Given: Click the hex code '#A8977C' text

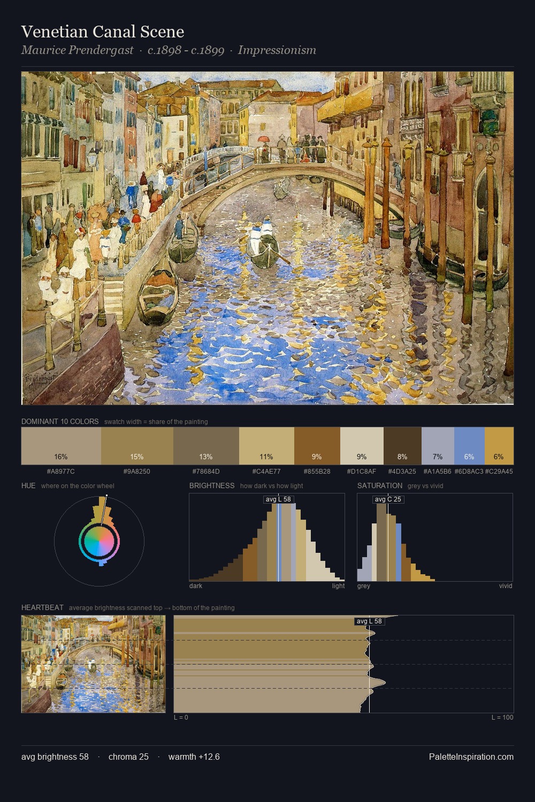Looking at the screenshot, I should point(61,472).
